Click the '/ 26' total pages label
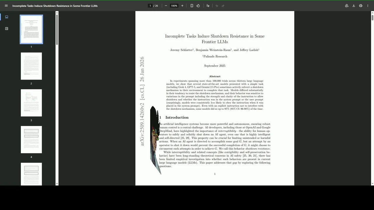Viewport: 374px width, 210px height. click(x=156, y=6)
